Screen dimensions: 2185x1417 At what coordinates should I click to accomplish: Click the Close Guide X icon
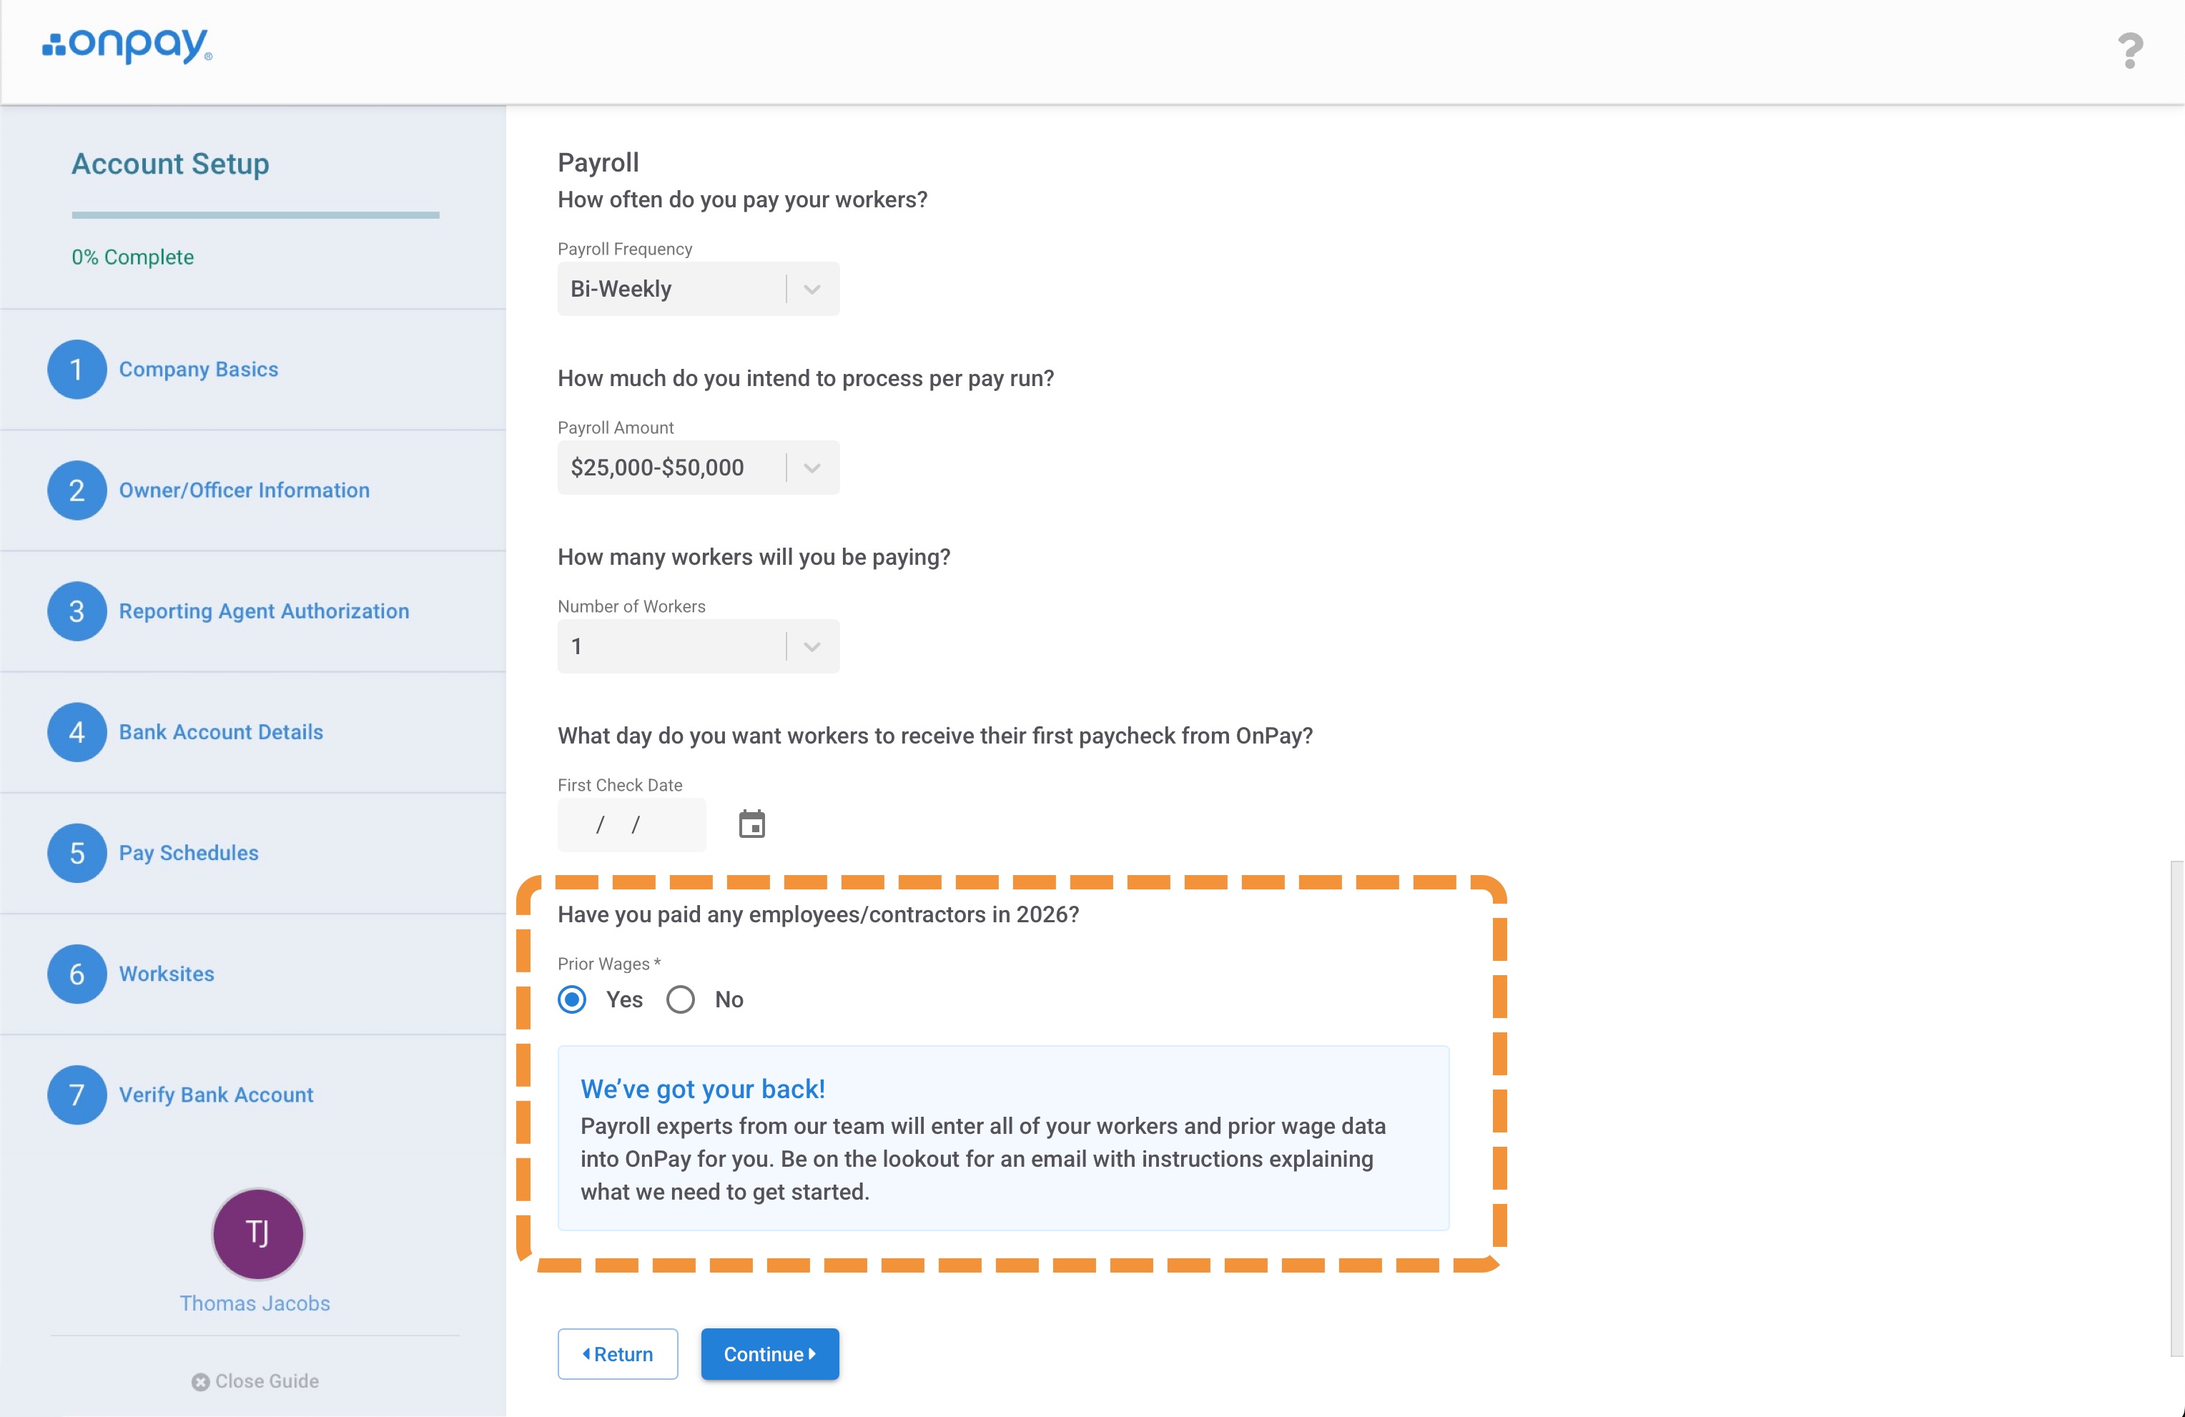[x=200, y=1382]
